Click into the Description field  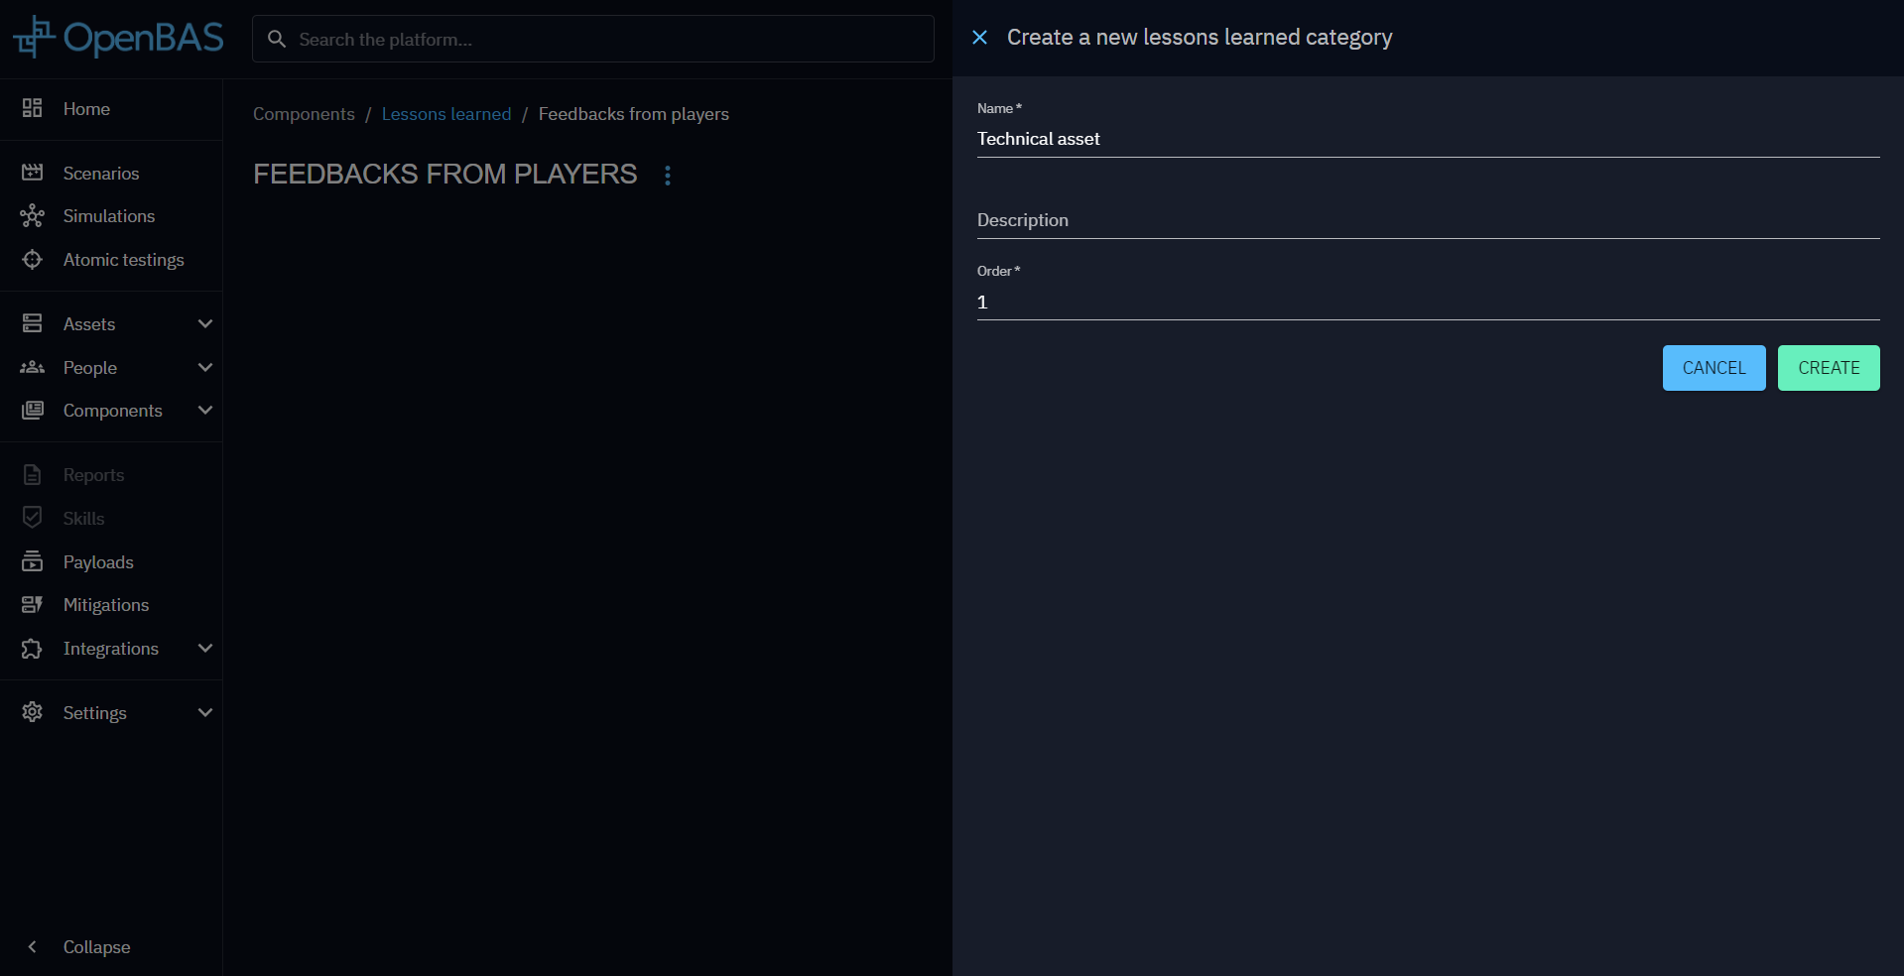(x=1427, y=221)
